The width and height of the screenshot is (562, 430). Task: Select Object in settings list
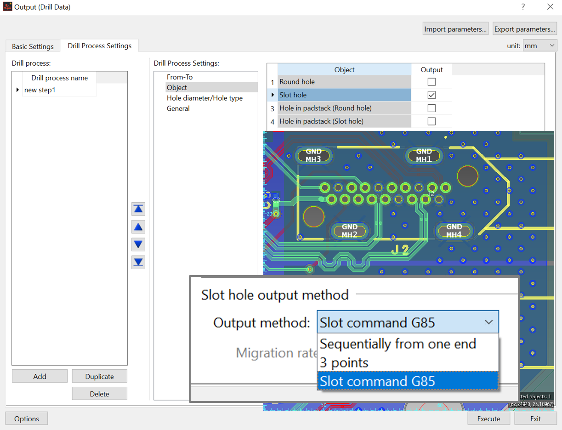tap(212, 87)
